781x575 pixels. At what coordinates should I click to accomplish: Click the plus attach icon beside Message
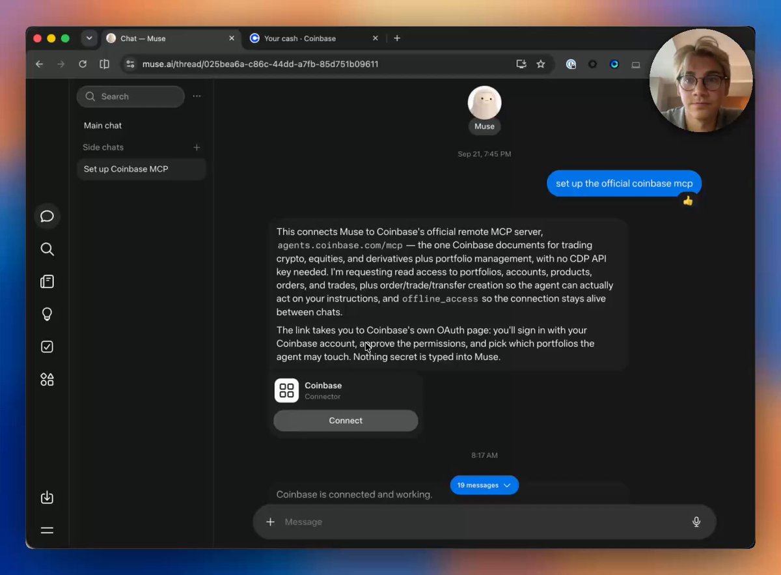tap(271, 522)
